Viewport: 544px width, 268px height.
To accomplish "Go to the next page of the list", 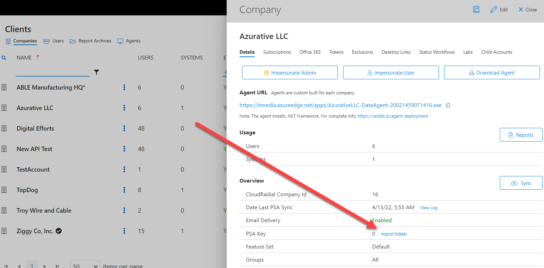I will coord(45,266).
